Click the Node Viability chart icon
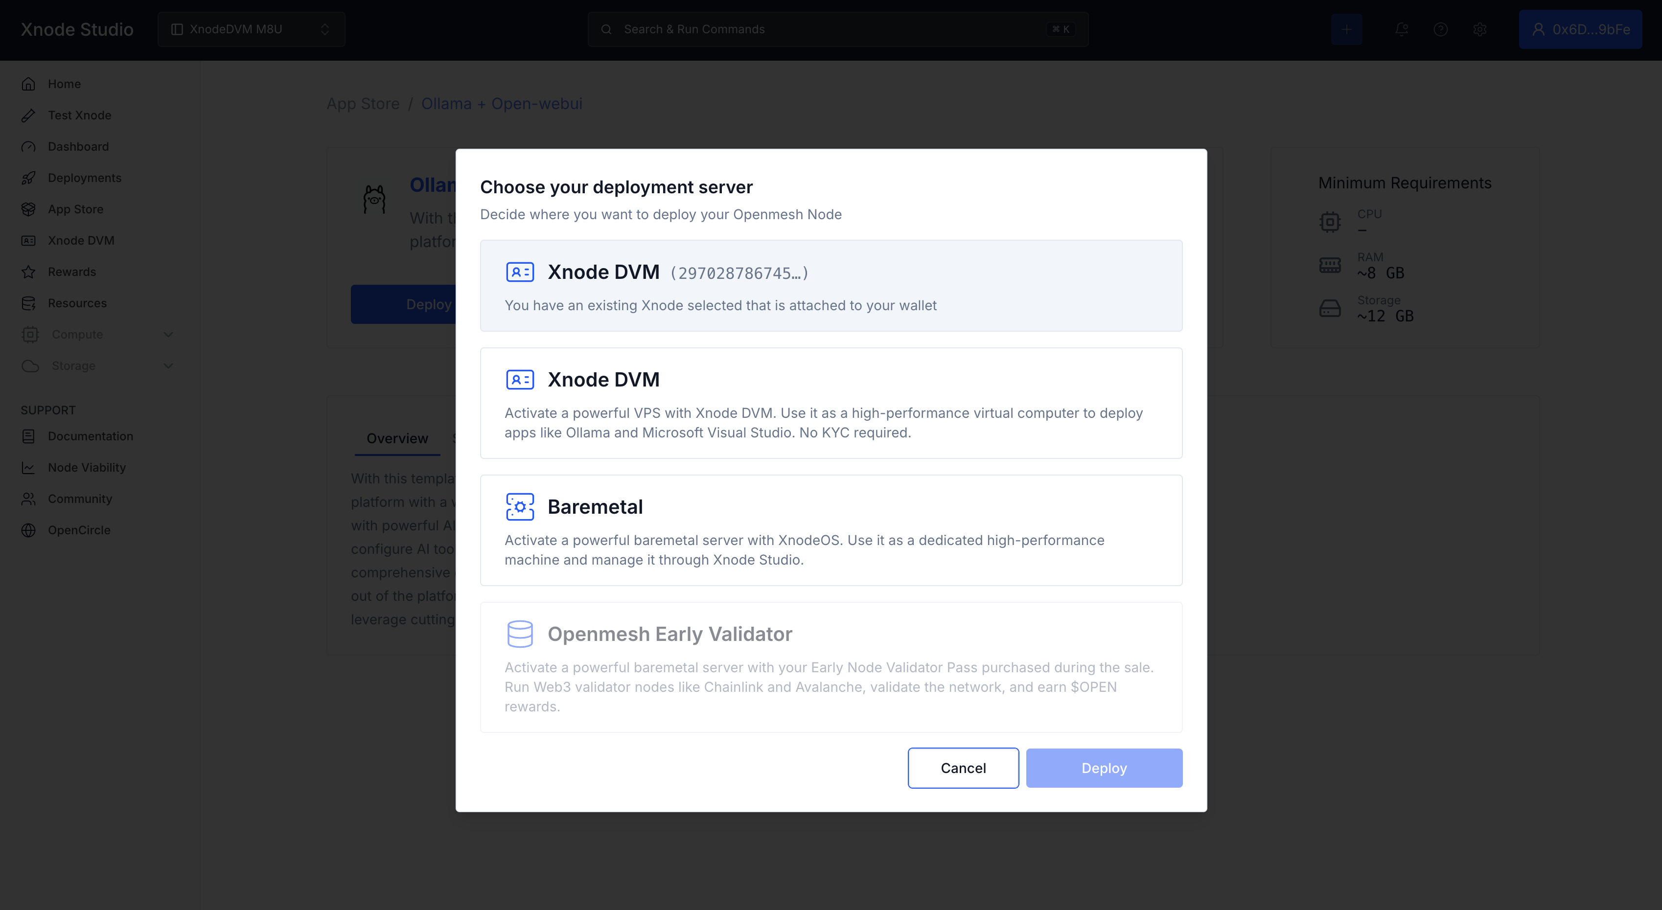1662x910 pixels. point(28,468)
